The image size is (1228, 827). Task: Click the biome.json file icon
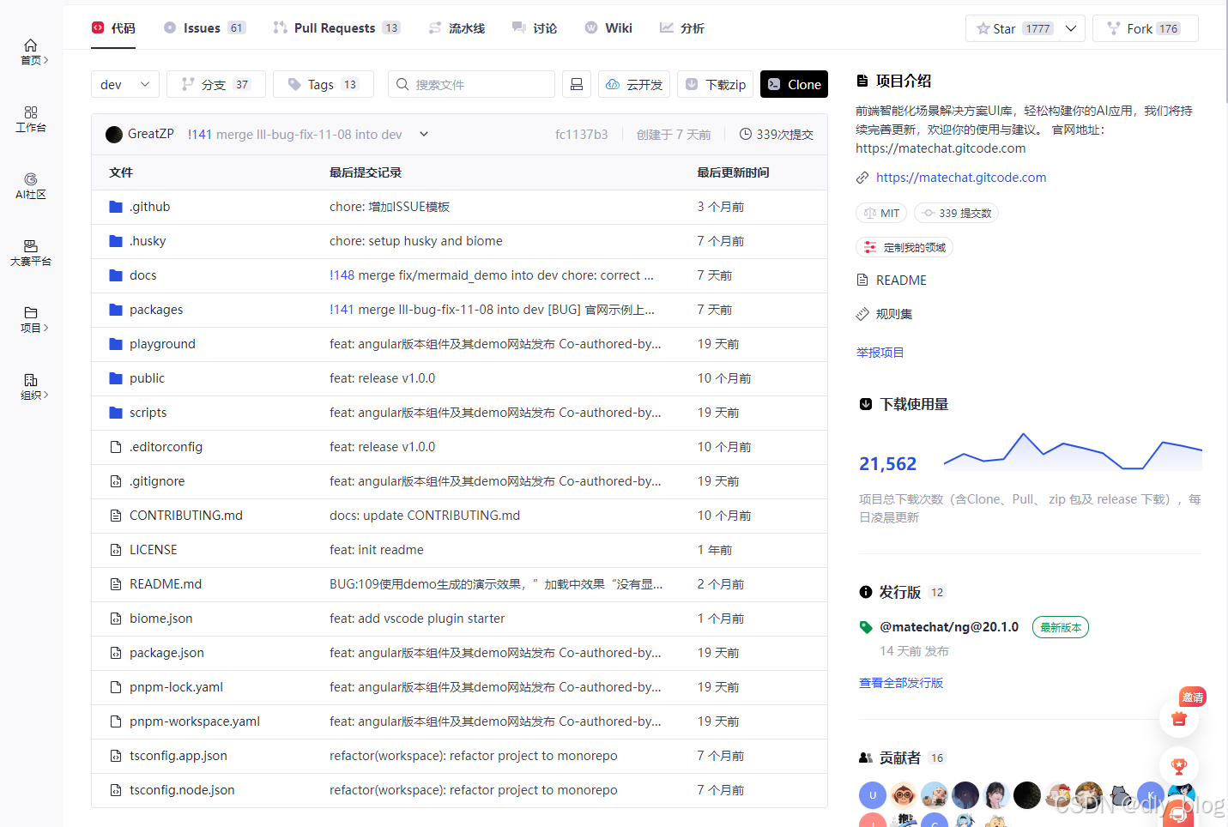click(x=116, y=619)
